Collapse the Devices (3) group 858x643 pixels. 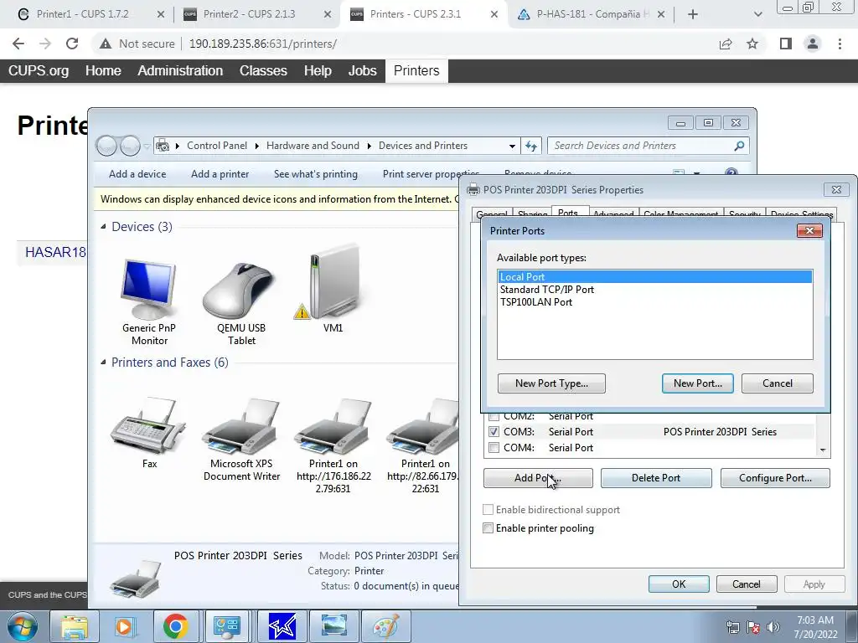(x=103, y=226)
